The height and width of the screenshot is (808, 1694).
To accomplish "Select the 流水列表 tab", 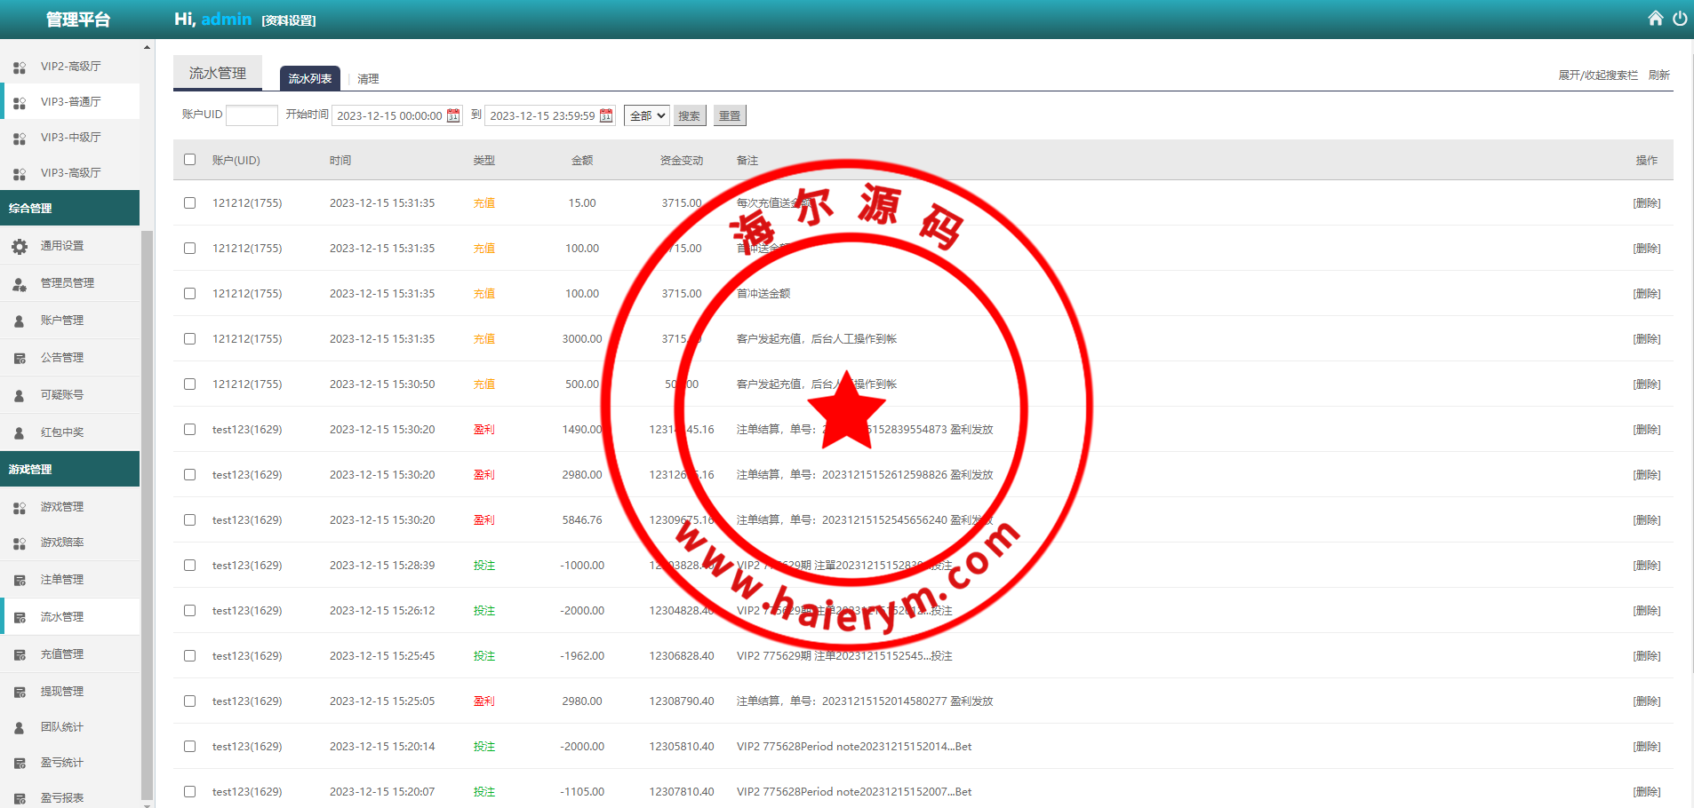I will click(309, 78).
